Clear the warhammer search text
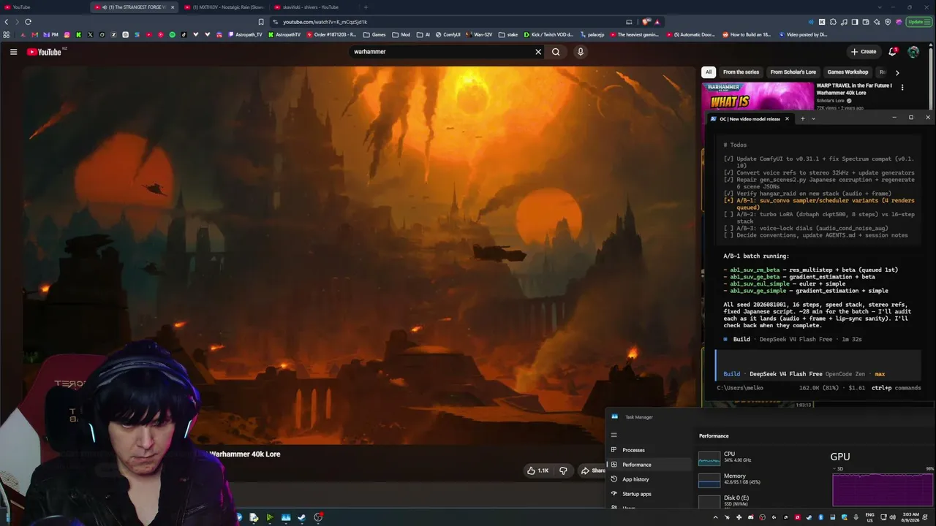The image size is (936, 526). (x=538, y=52)
